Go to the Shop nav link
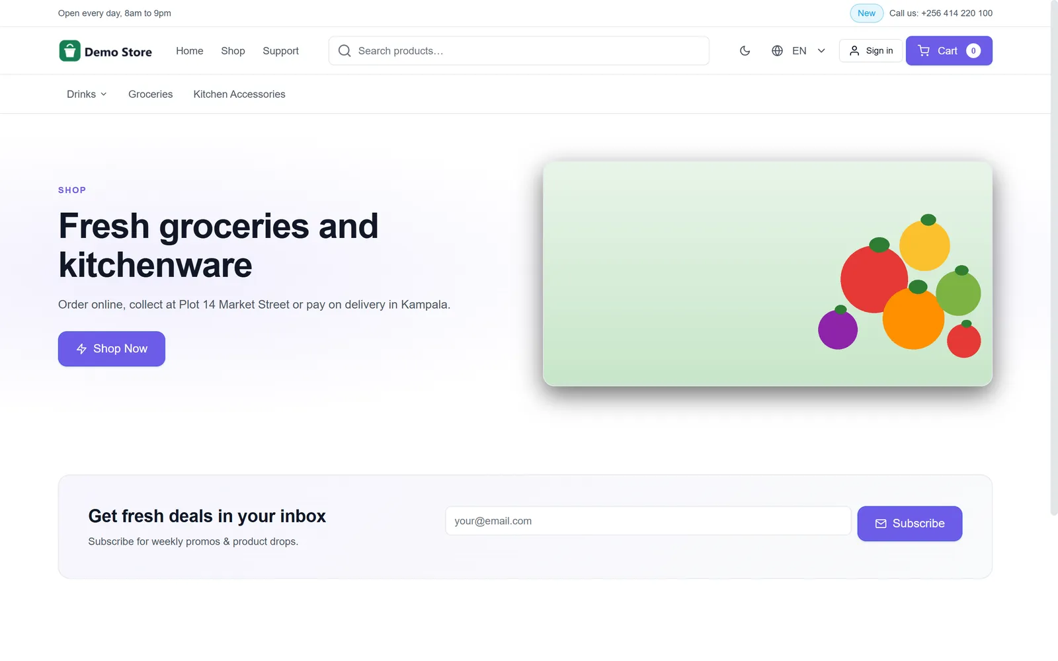Image resolution: width=1058 pixels, height=661 pixels. click(x=233, y=51)
